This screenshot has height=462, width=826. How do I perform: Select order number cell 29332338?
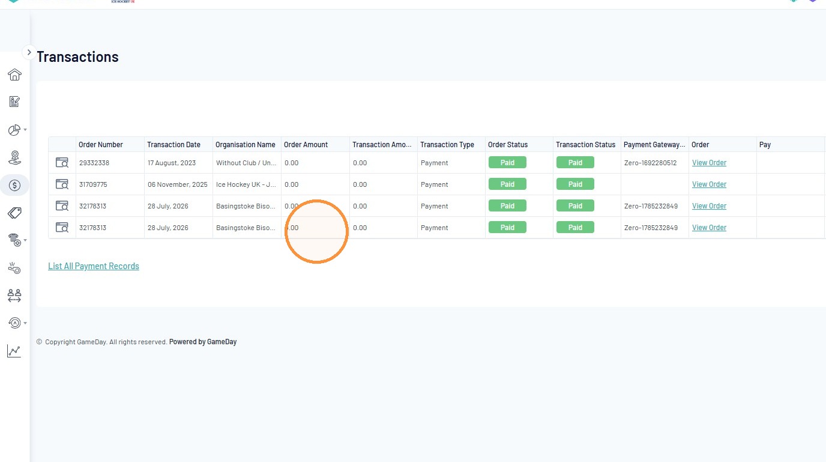[x=110, y=163]
